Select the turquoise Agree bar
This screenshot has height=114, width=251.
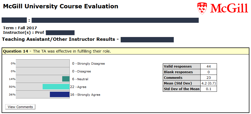coord(56,87)
